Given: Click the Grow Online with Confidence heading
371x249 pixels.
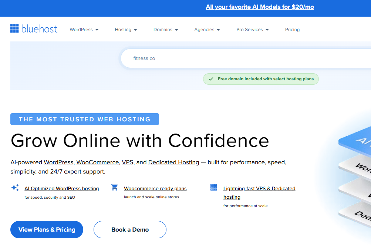Looking at the screenshot, I should tap(140, 141).
